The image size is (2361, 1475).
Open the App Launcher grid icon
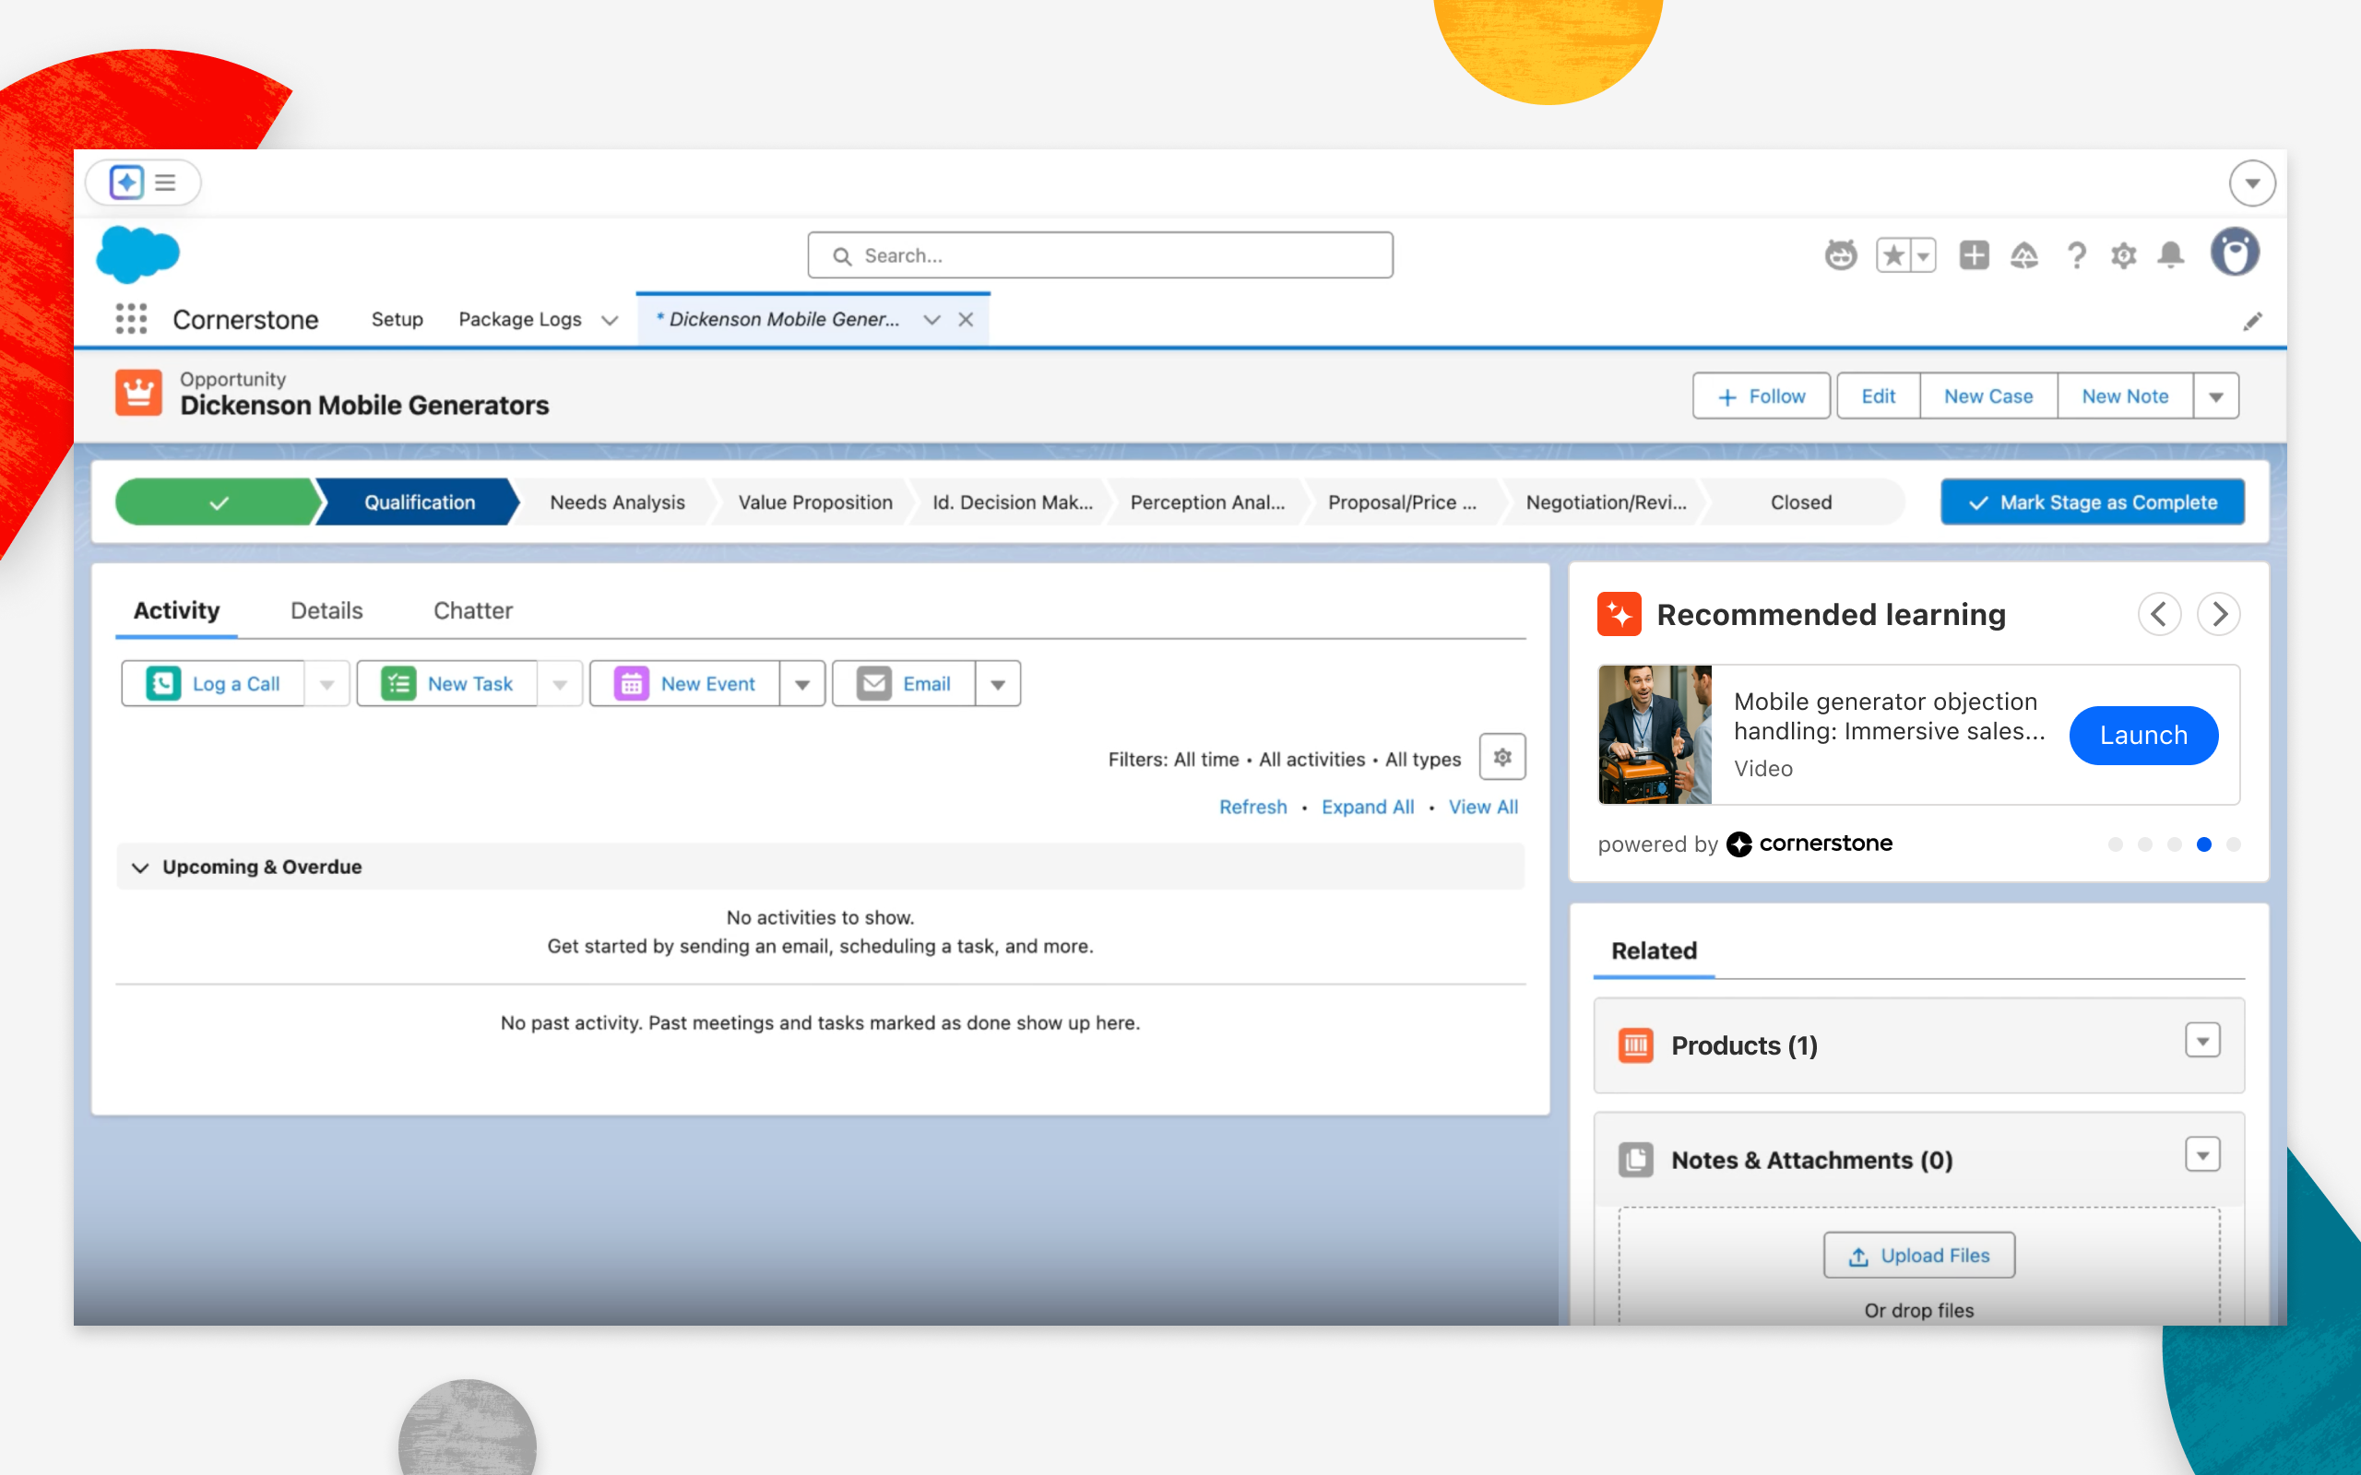point(131,319)
